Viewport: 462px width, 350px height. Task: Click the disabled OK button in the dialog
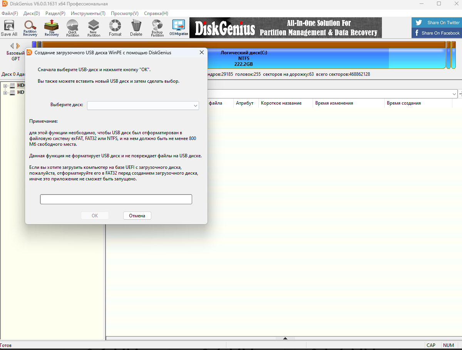(x=95, y=216)
